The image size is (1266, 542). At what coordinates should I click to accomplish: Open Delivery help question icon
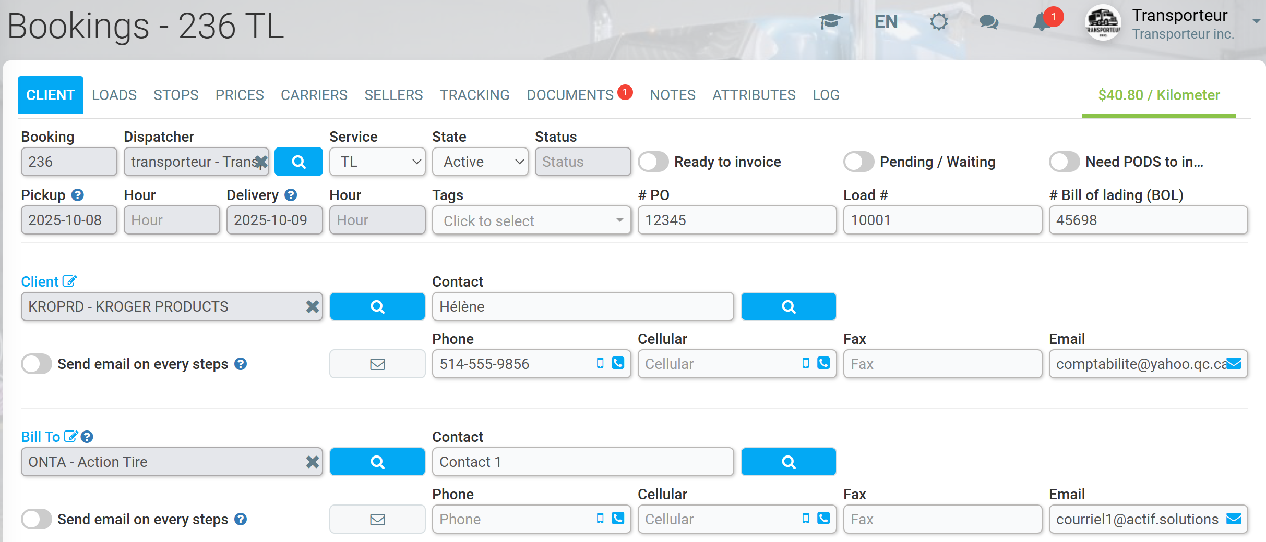point(291,195)
